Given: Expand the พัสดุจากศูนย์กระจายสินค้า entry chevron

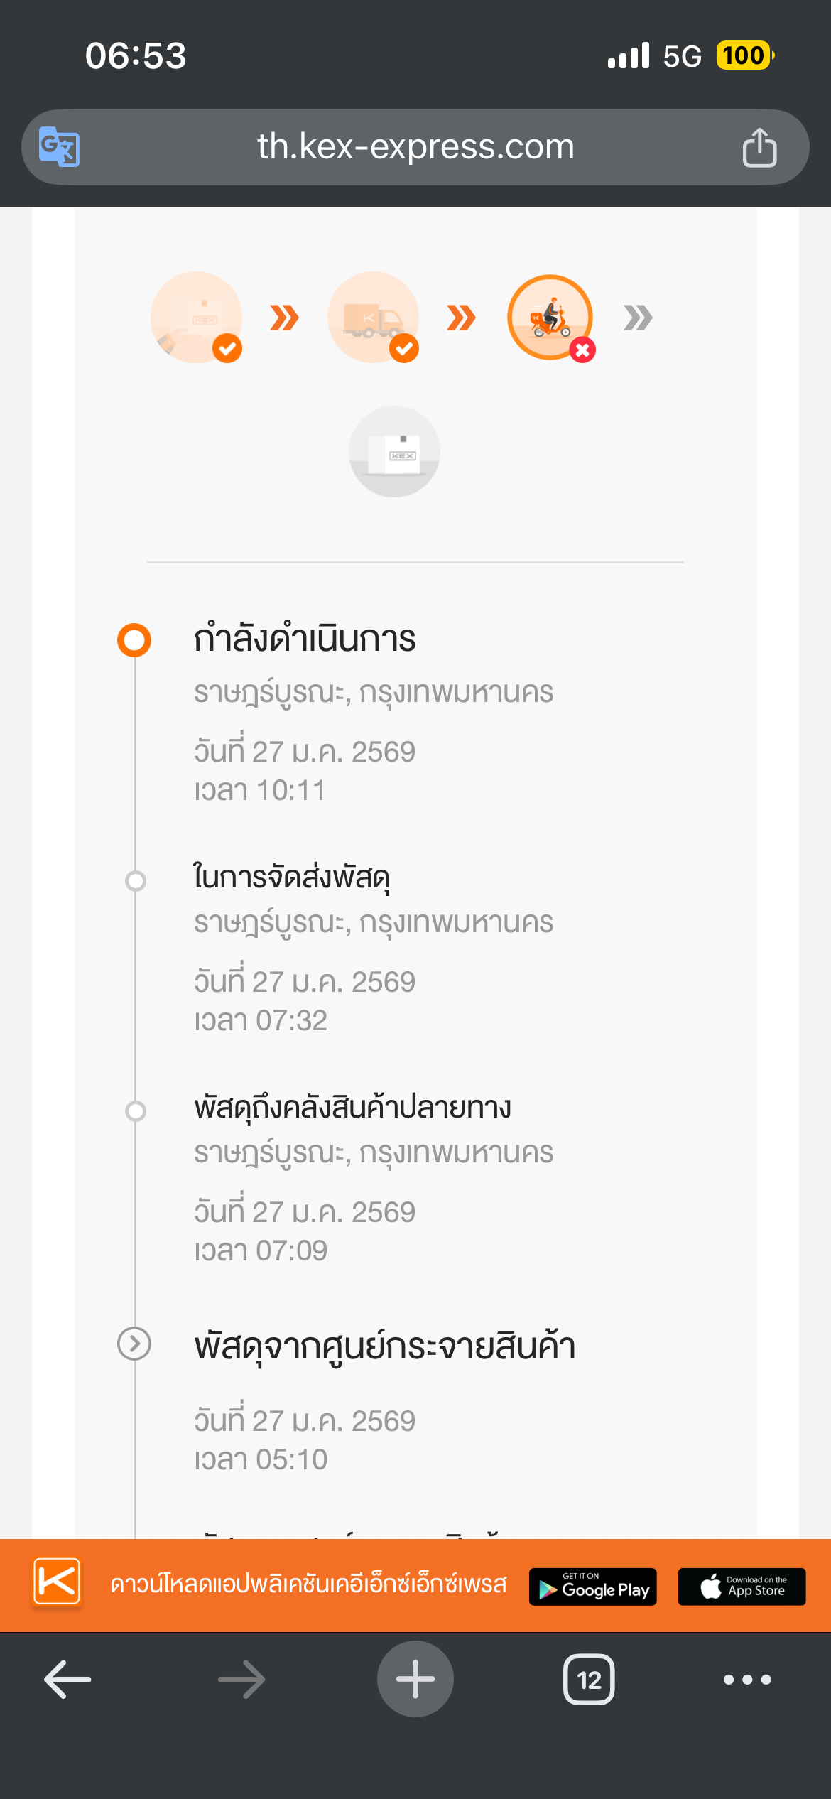Looking at the screenshot, I should [x=134, y=1344].
